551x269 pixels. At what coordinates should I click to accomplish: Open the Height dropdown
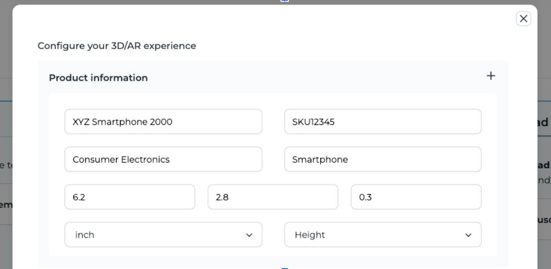click(382, 235)
